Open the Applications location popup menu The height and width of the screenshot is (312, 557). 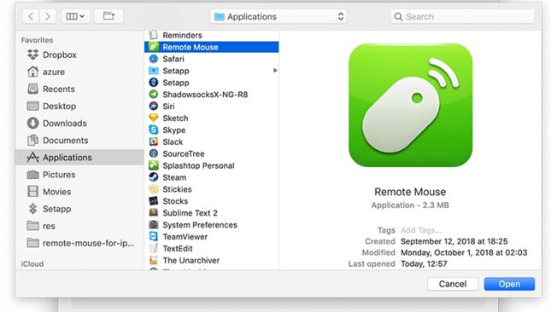(278, 17)
